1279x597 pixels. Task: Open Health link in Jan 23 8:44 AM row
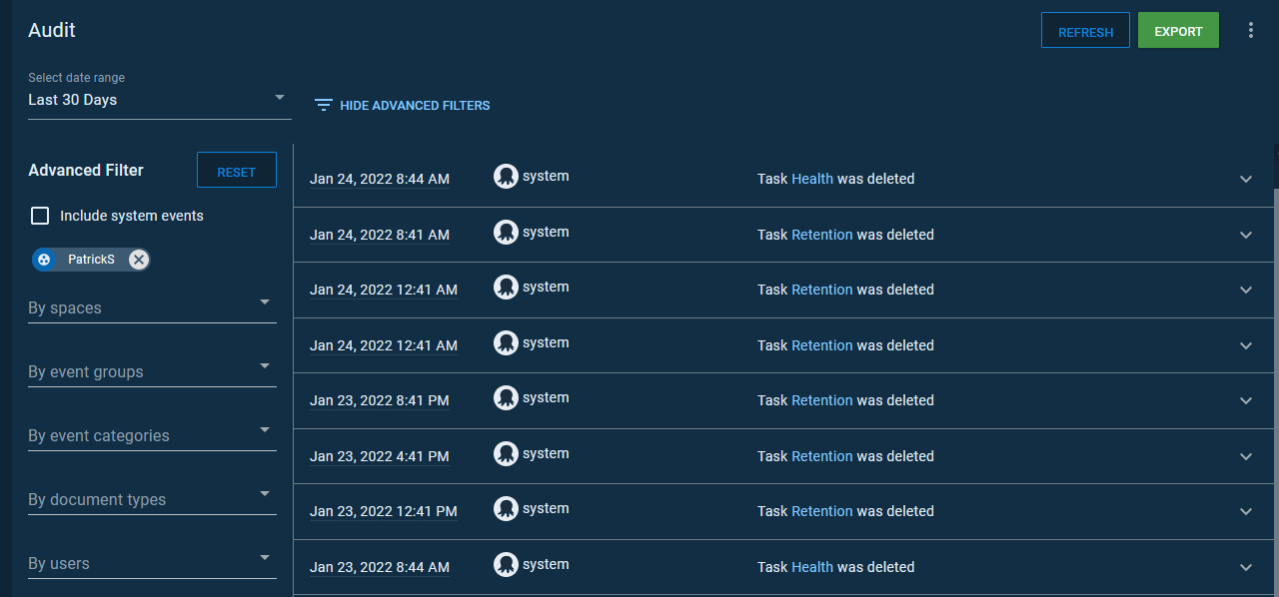812,567
